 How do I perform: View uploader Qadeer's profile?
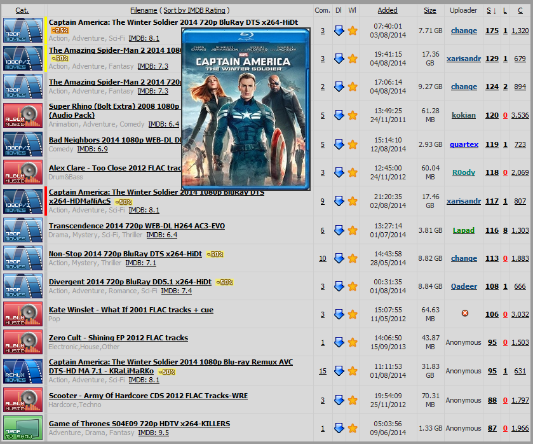(464, 286)
